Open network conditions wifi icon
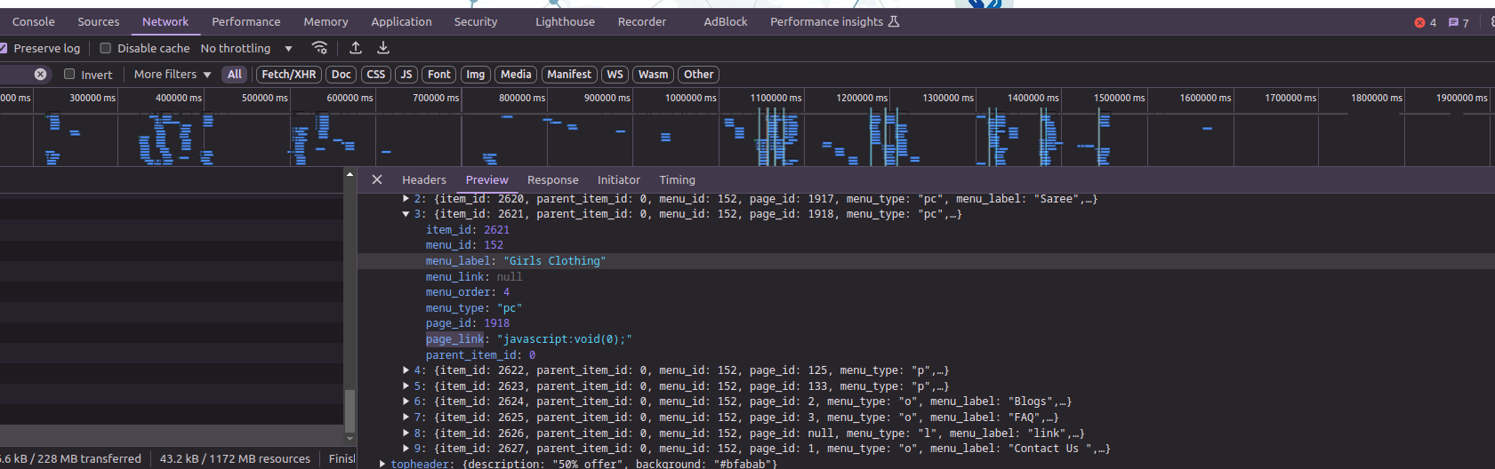The height and width of the screenshot is (469, 1495). coord(319,48)
